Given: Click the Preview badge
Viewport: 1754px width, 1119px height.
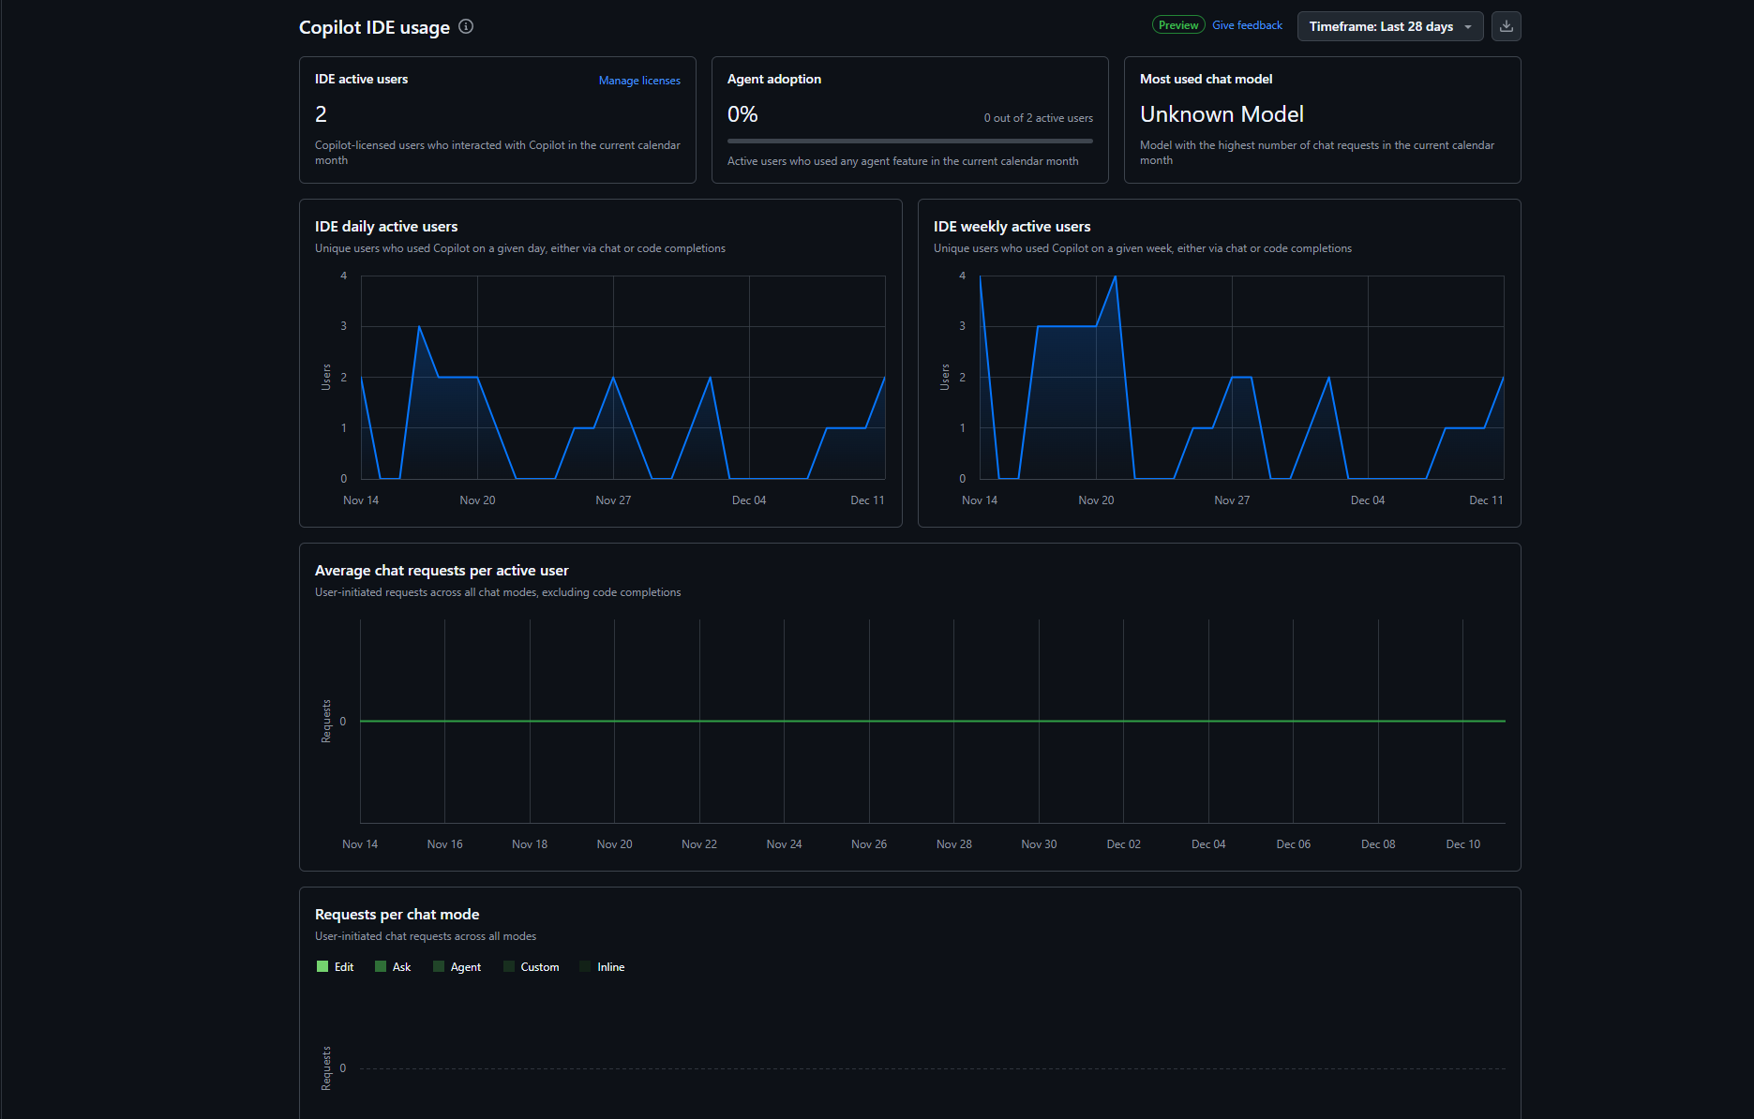Looking at the screenshot, I should pyautogui.click(x=1178, y=25).
